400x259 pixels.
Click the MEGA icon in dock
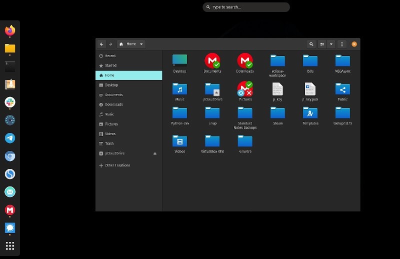10,210
